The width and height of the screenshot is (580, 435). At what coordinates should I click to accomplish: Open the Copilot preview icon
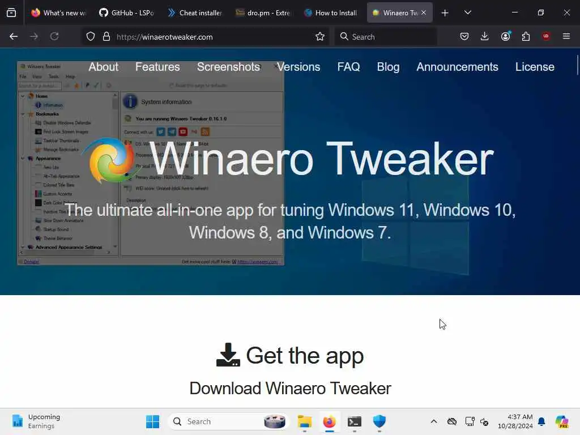(562, 421)
